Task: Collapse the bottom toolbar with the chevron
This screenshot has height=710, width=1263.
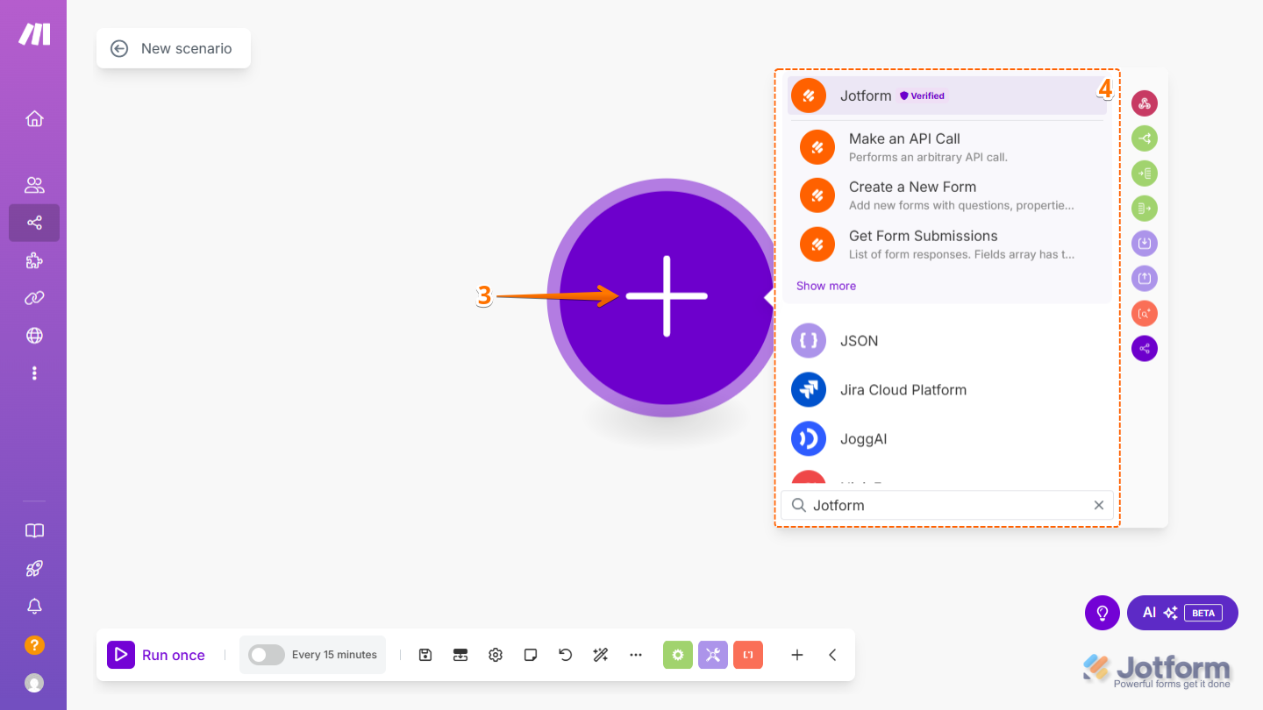Action: [831, 654]
